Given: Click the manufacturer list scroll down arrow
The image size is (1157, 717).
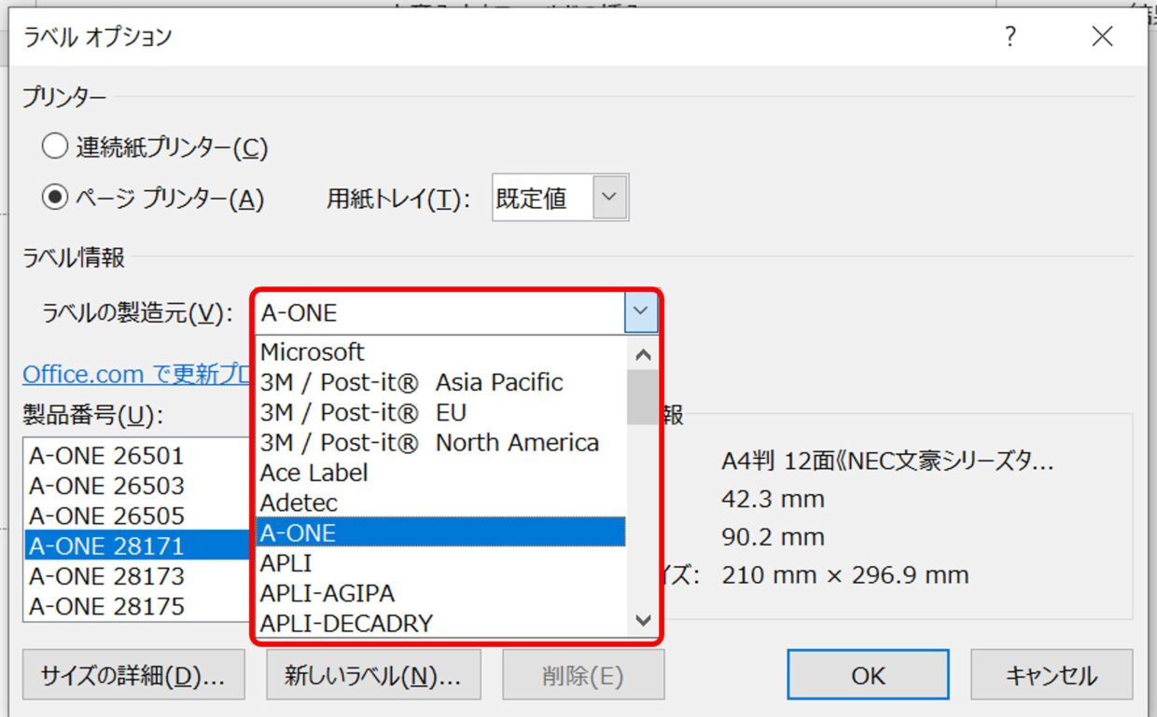Looking at the screenshot, I should [642, 620].
